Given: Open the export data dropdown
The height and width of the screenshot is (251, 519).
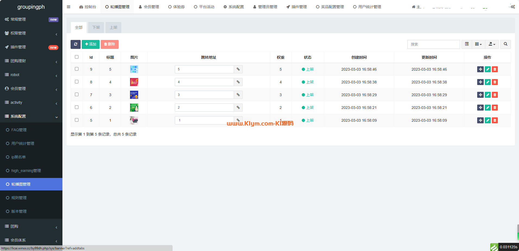Looking at the screenshot, I should coord(492,44).
